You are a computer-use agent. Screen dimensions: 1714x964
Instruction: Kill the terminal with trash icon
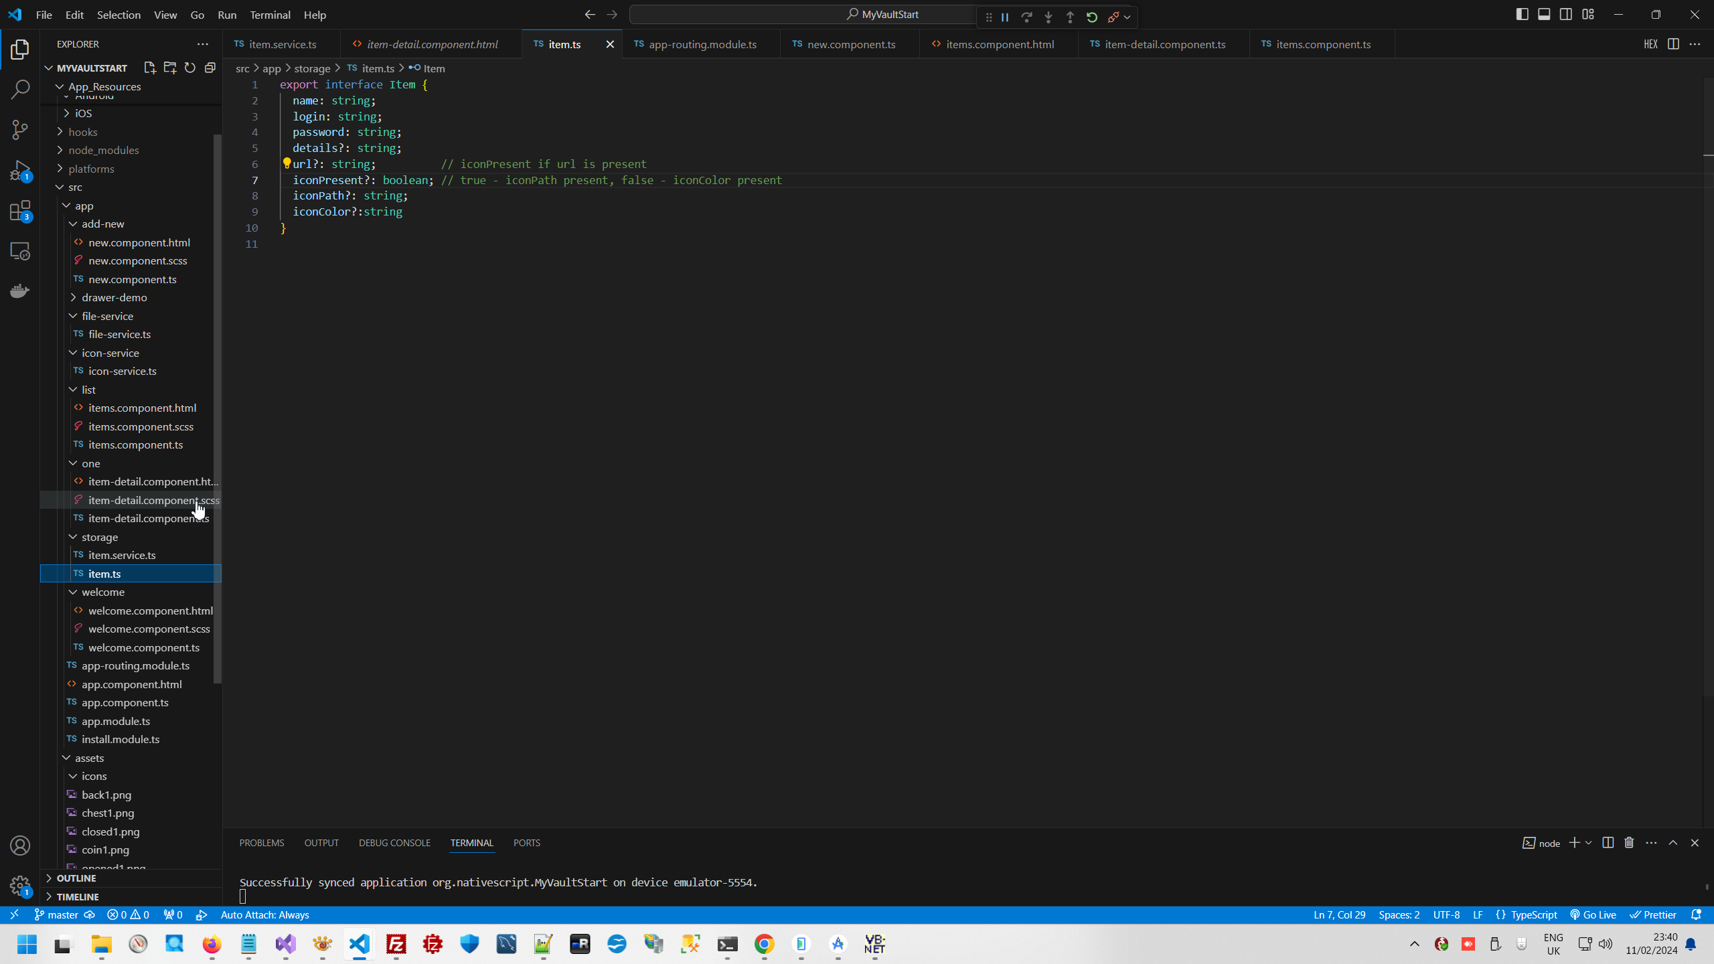click(x=1629, y=843)
